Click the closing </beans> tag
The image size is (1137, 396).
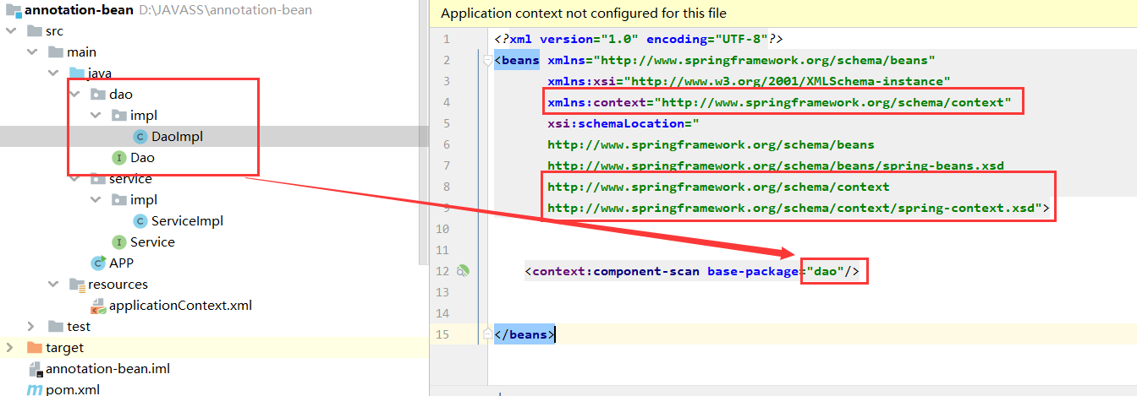click(525, 335)
